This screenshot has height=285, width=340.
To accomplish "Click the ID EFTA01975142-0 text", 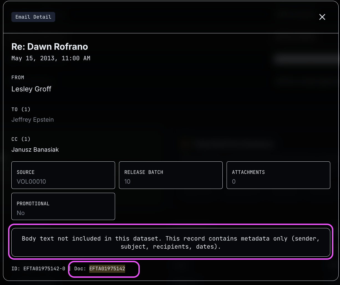I will (x=38, y=269).
